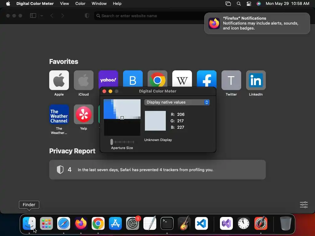Open the Apple favorite in Safari
The width and height of the screenshot is (315, 236).
[59, 80]
